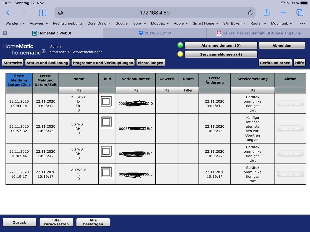
Task: Click Bestätigen in KG WS F row
Action: (x=290, y=104)
